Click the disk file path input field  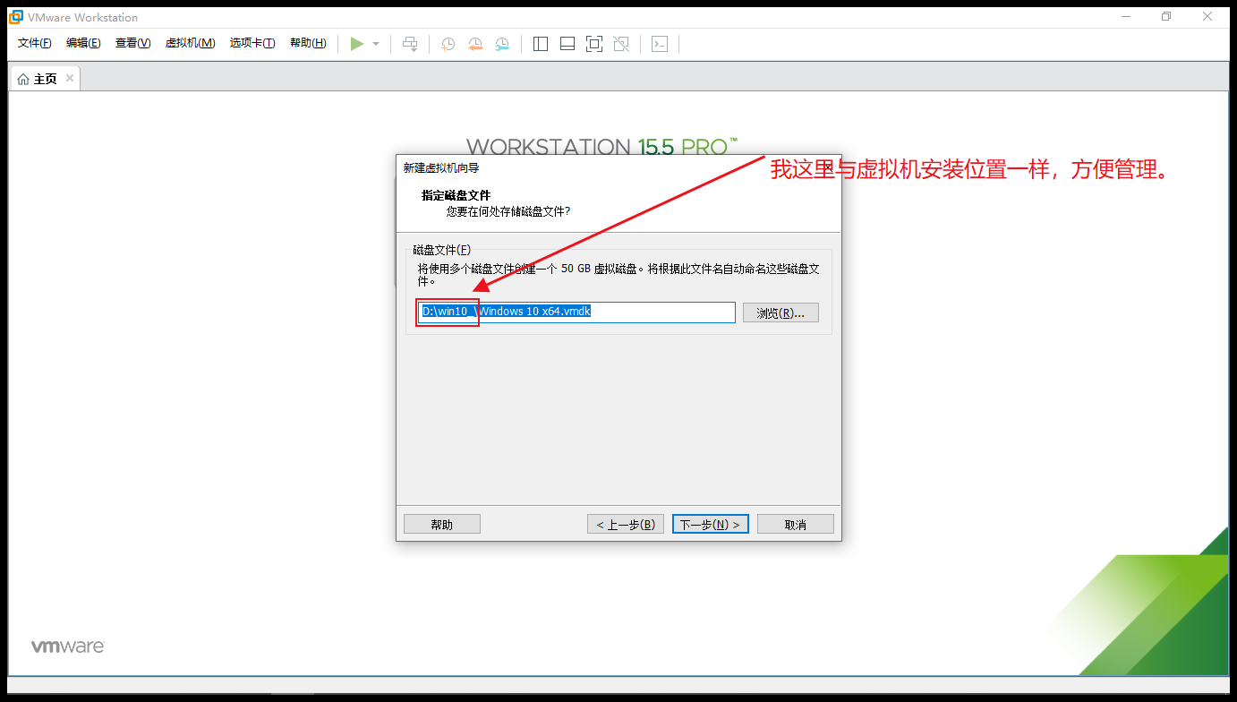576,312
